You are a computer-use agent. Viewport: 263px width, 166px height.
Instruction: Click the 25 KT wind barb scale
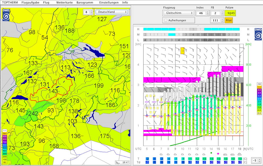(122, 162)
